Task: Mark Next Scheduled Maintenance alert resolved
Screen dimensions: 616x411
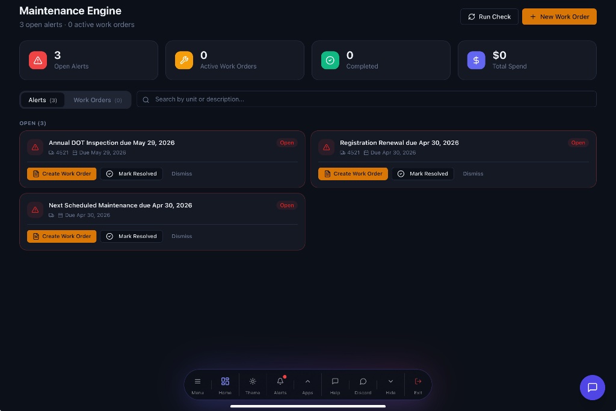Action: point(131,236)
